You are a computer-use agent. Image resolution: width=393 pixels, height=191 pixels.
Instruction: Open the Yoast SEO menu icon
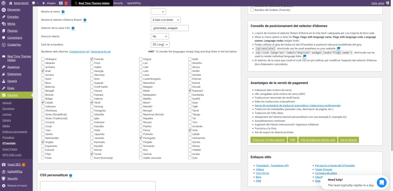click(x=3, y=164)
